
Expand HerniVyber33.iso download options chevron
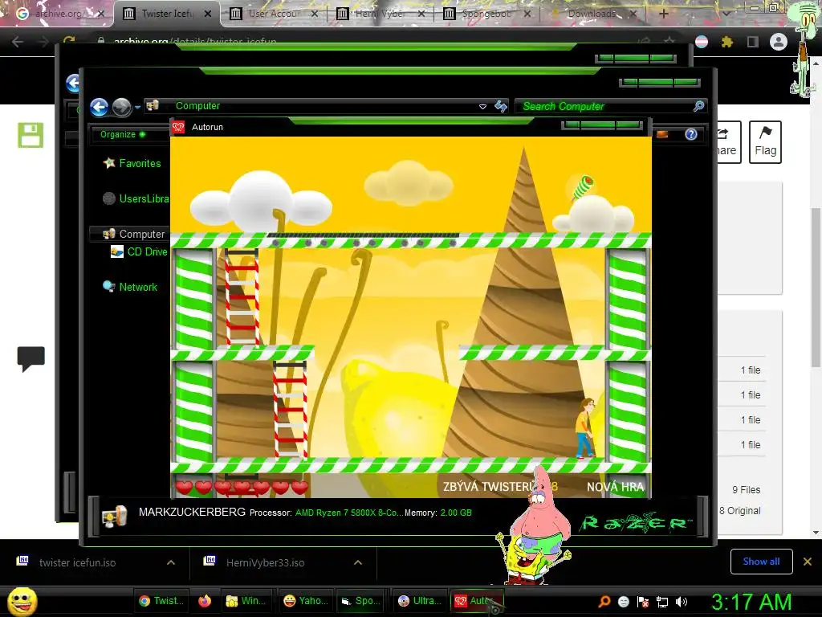358,562
